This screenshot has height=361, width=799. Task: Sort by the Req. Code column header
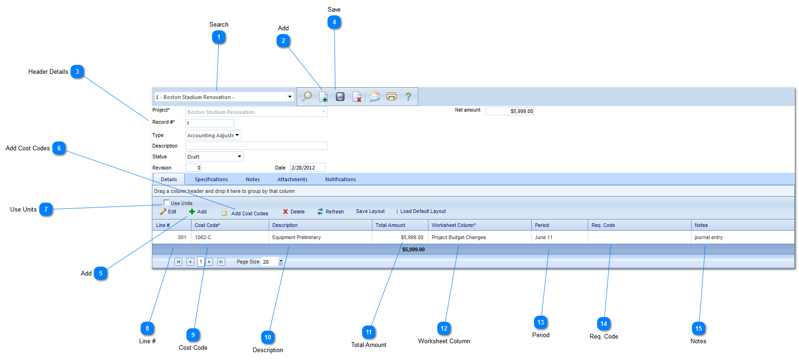tap(640, 225)
